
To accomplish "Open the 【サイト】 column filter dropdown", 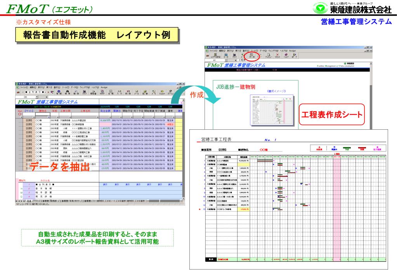I will (x=34, y=117).
